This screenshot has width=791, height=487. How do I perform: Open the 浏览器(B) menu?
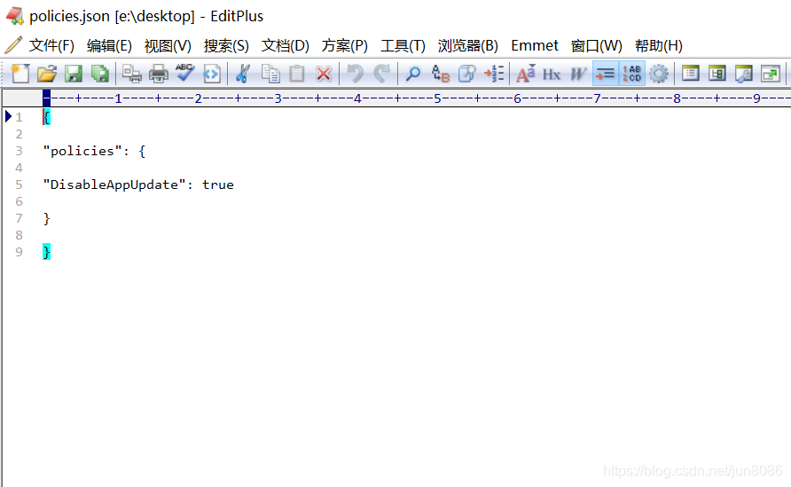point(467,45)
